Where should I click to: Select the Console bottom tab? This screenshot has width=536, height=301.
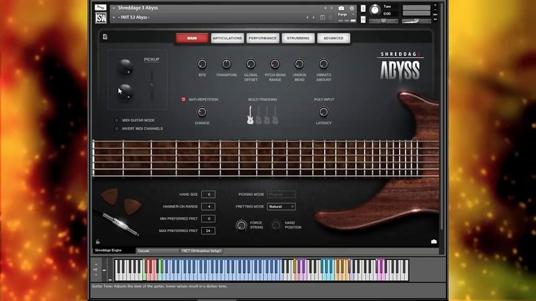point(158,251)
